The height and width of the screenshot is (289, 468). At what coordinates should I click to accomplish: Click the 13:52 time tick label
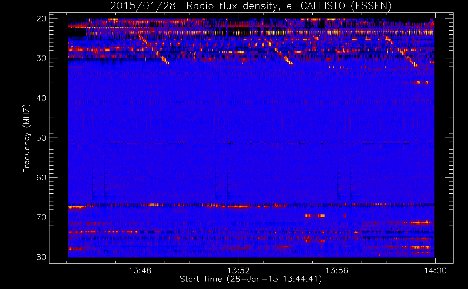238,271
